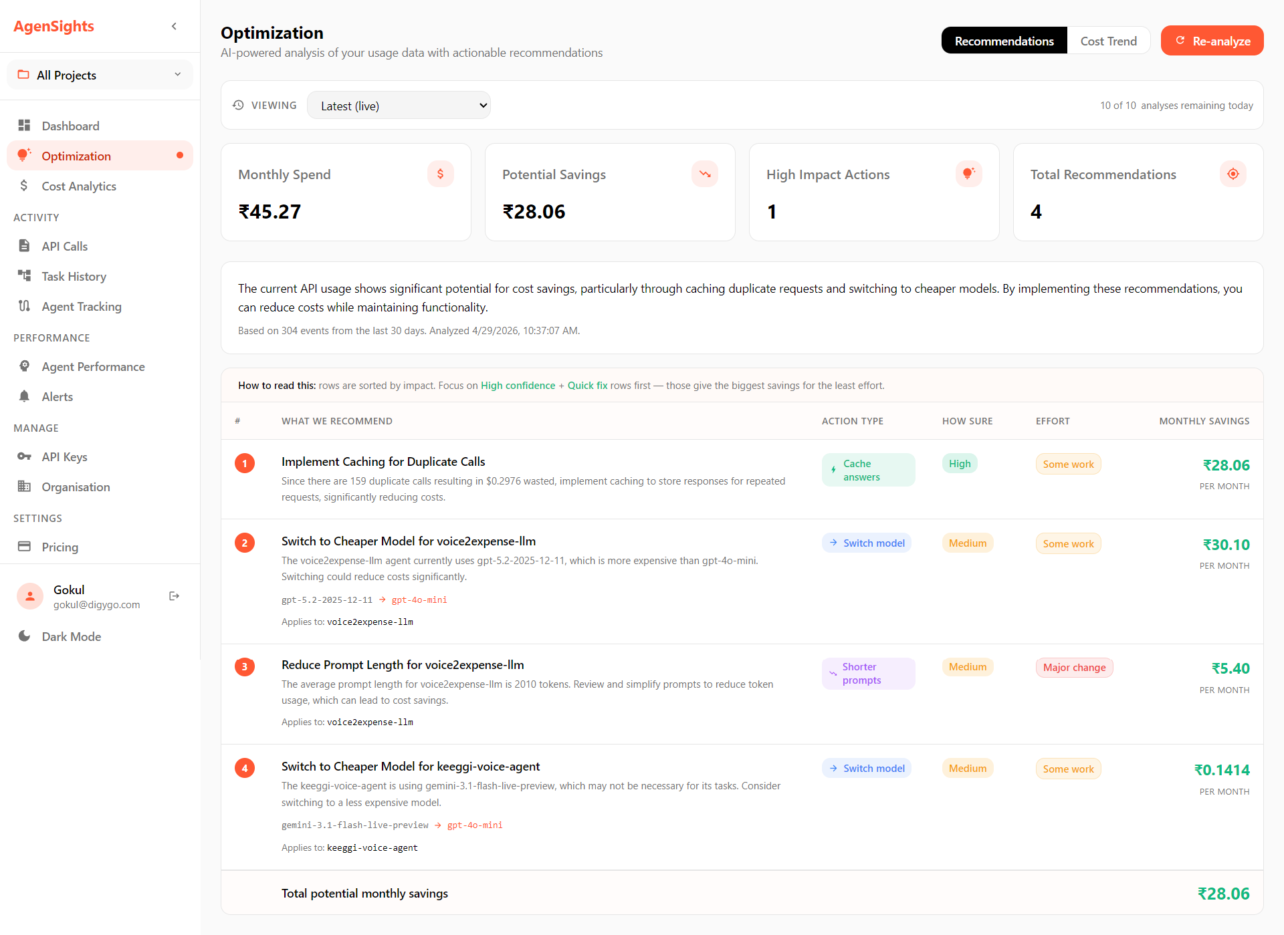Open Alerts via the bell icon
Screen dimensions: 1284x935
coord(25,396)
